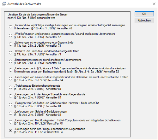Click text '§ 13b Abs. 2 Nr. 6 UStG' Kennziffer 84
This screenshot has width=158, height=140.
[x=38, y=89]
